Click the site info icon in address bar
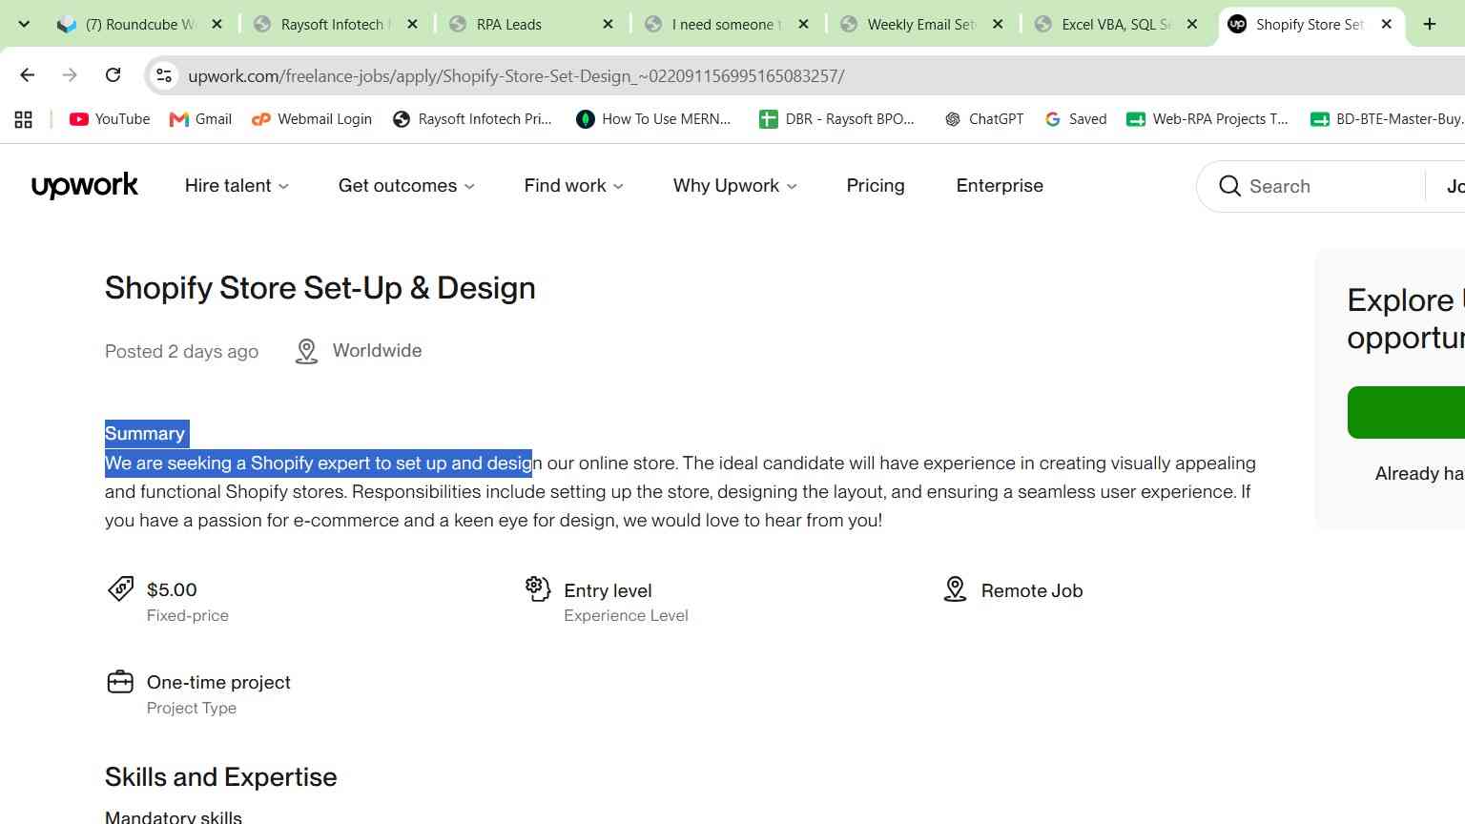Viewport: 1465px width, 824px height. [164, 75]
